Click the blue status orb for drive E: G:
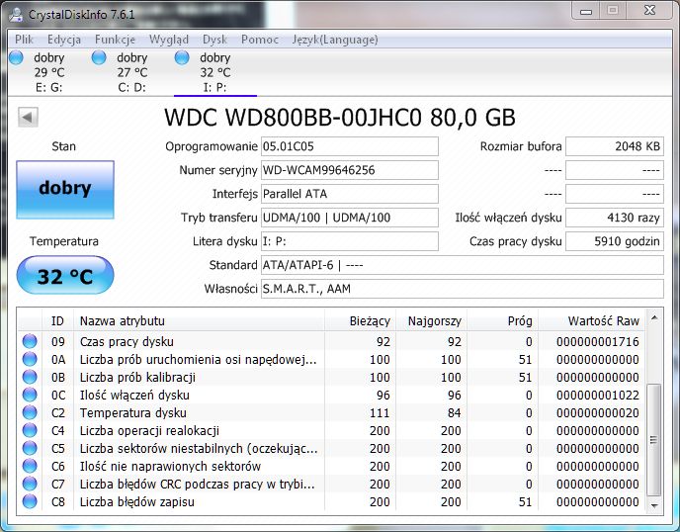Image resolution: width=680 pixels, height=532 pixels. point(16,57)
